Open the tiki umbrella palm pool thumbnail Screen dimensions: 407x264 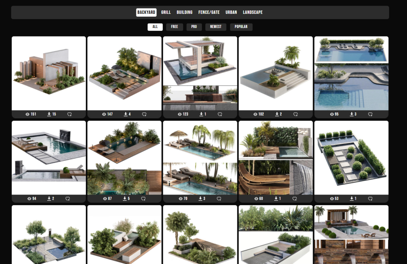point(200,157)
